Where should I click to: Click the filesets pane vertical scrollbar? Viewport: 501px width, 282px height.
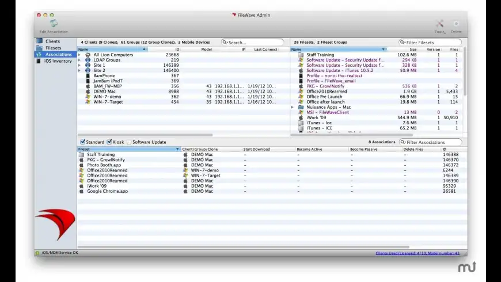pyautogui.click(x=465, y=71)
